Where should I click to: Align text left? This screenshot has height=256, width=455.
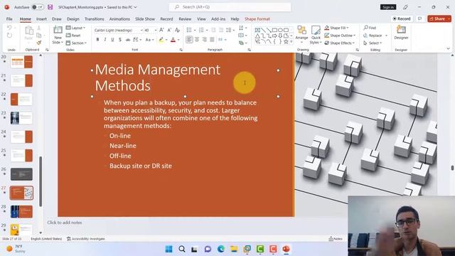click(189, 40)
